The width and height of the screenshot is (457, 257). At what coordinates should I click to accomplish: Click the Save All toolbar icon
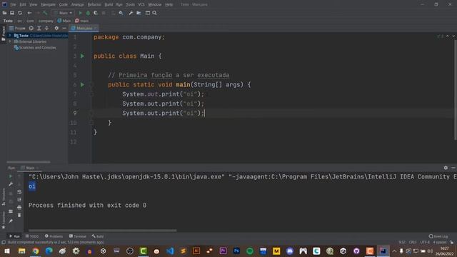12,13
